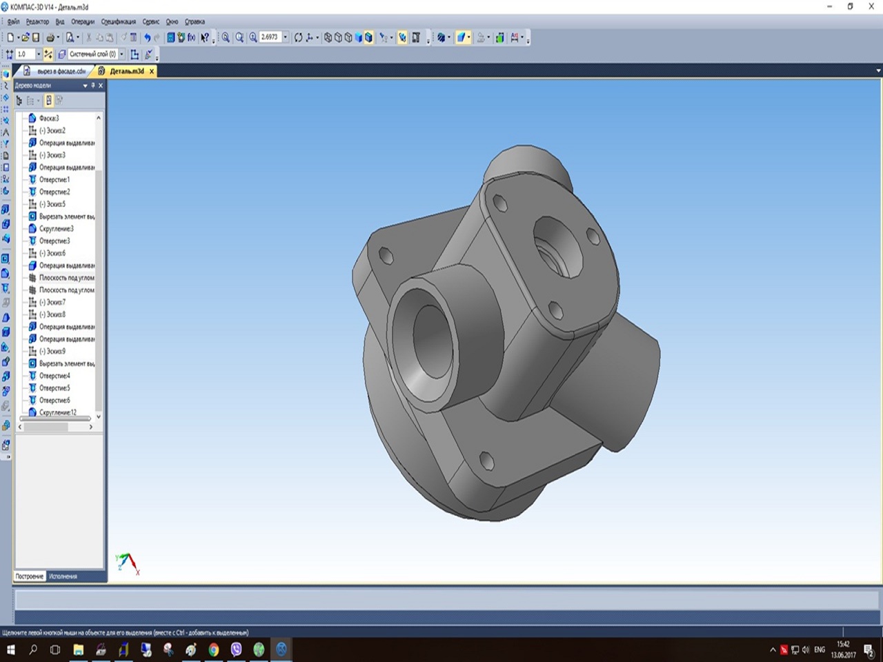Click the Save document icon

tap(36, 38)
